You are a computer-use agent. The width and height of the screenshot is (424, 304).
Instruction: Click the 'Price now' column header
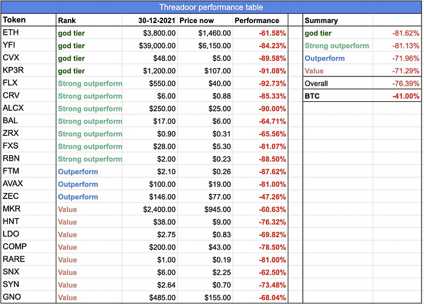(205, 20)
